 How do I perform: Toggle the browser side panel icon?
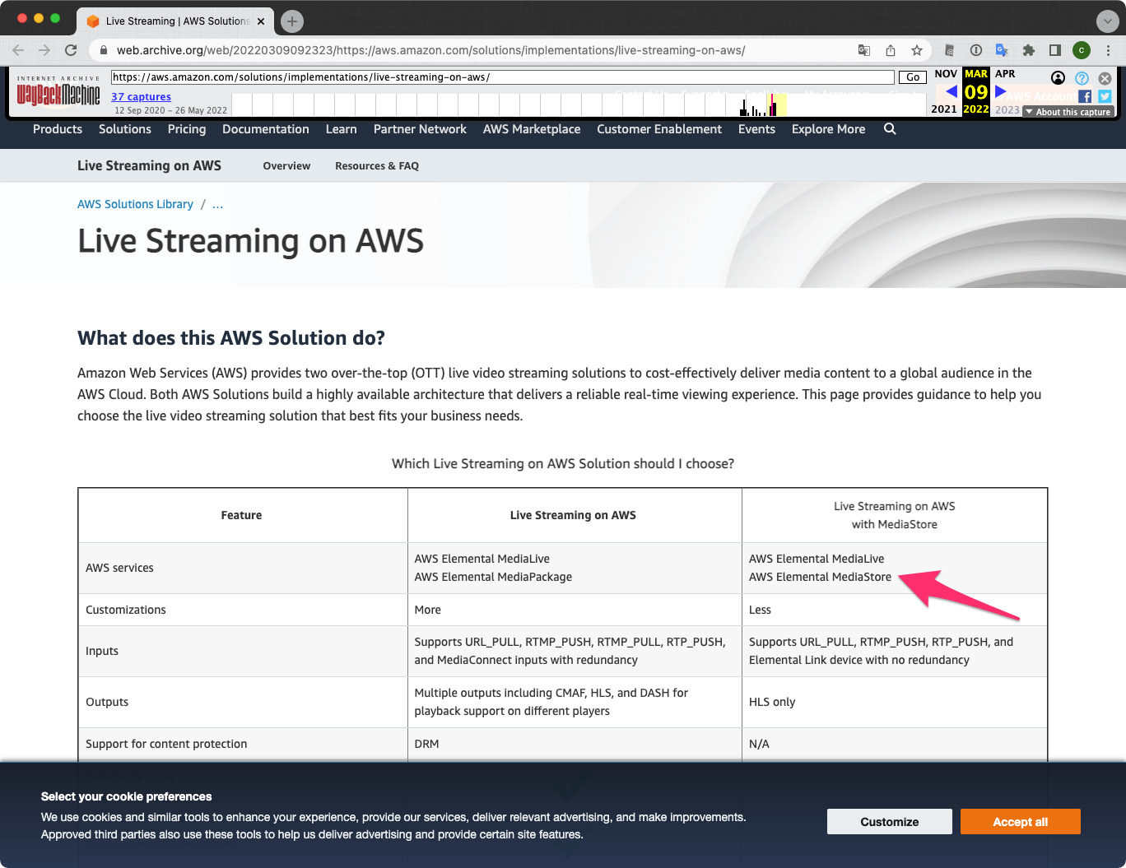[1054, 50]
